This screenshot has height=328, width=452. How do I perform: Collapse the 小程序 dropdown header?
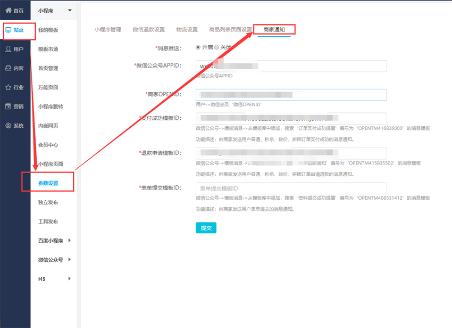coord(69,11)
